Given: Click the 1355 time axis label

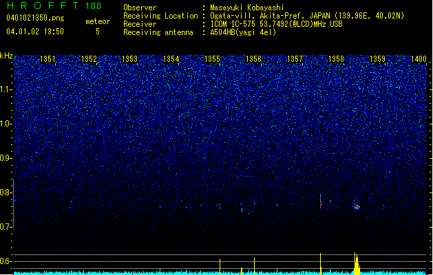Looking at the screenshot, I should [212, 59].
